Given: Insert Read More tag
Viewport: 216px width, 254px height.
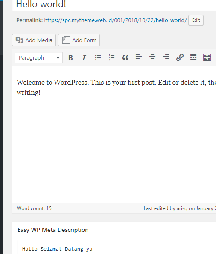Looking at the screenshot, I should pos(193,57).
